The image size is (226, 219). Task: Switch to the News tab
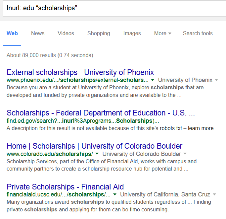[38, 34]
